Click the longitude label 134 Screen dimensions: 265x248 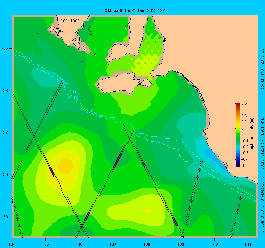pyautogui.click(x=12, y=244)
